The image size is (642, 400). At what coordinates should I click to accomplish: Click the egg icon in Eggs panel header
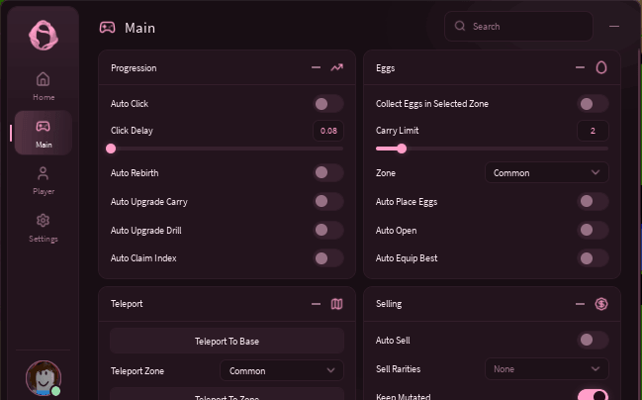[x=601, y=67]
